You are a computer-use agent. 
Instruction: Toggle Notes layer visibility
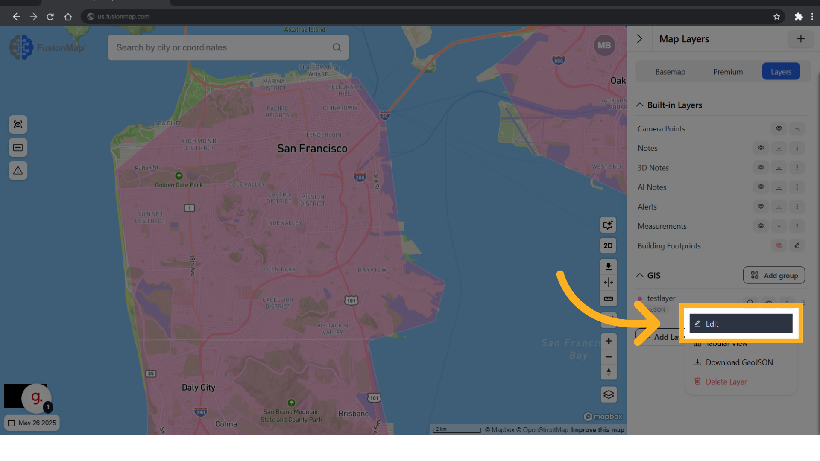coord(761,148)
